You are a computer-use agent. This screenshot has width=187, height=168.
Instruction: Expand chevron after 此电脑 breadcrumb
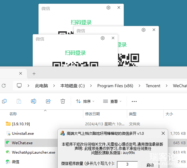54,86
